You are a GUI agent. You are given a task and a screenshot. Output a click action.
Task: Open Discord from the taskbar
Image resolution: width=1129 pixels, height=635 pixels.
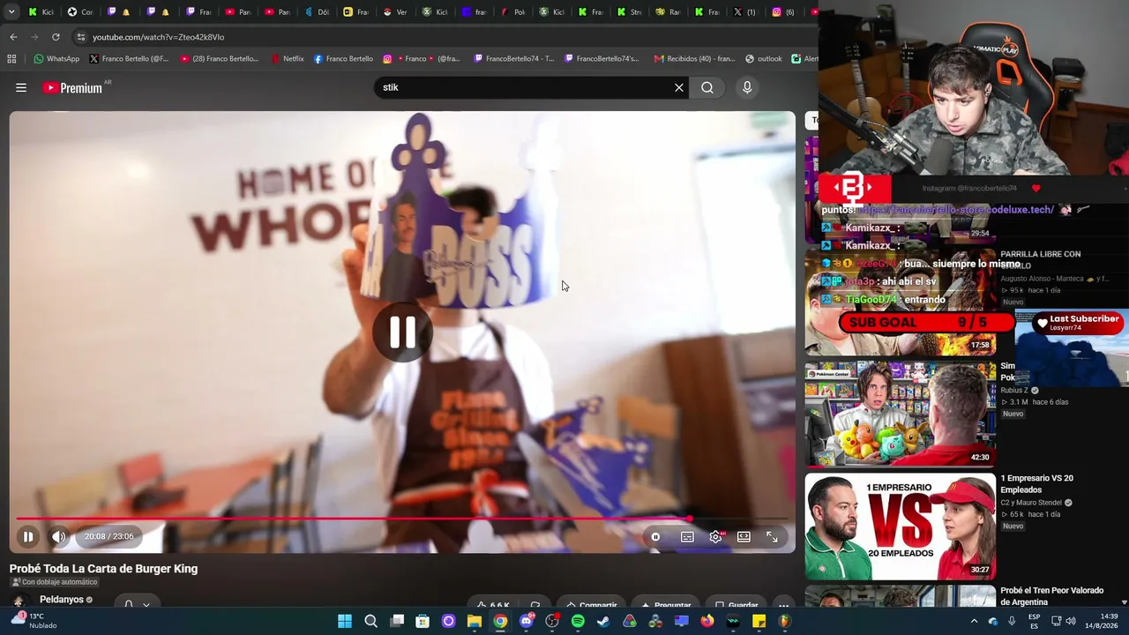(x=527, y=621)
